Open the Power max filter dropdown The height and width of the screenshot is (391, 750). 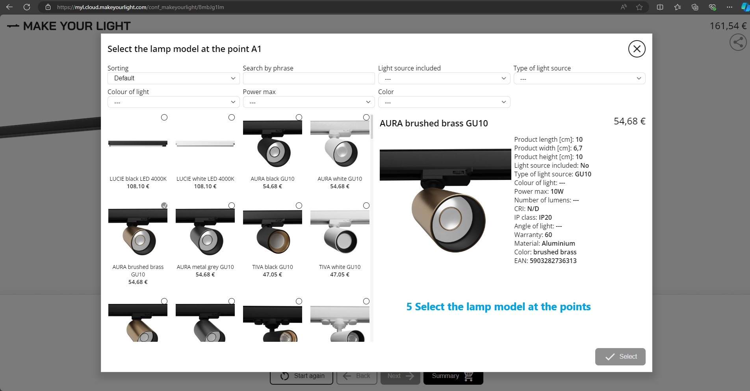[308, 102]
